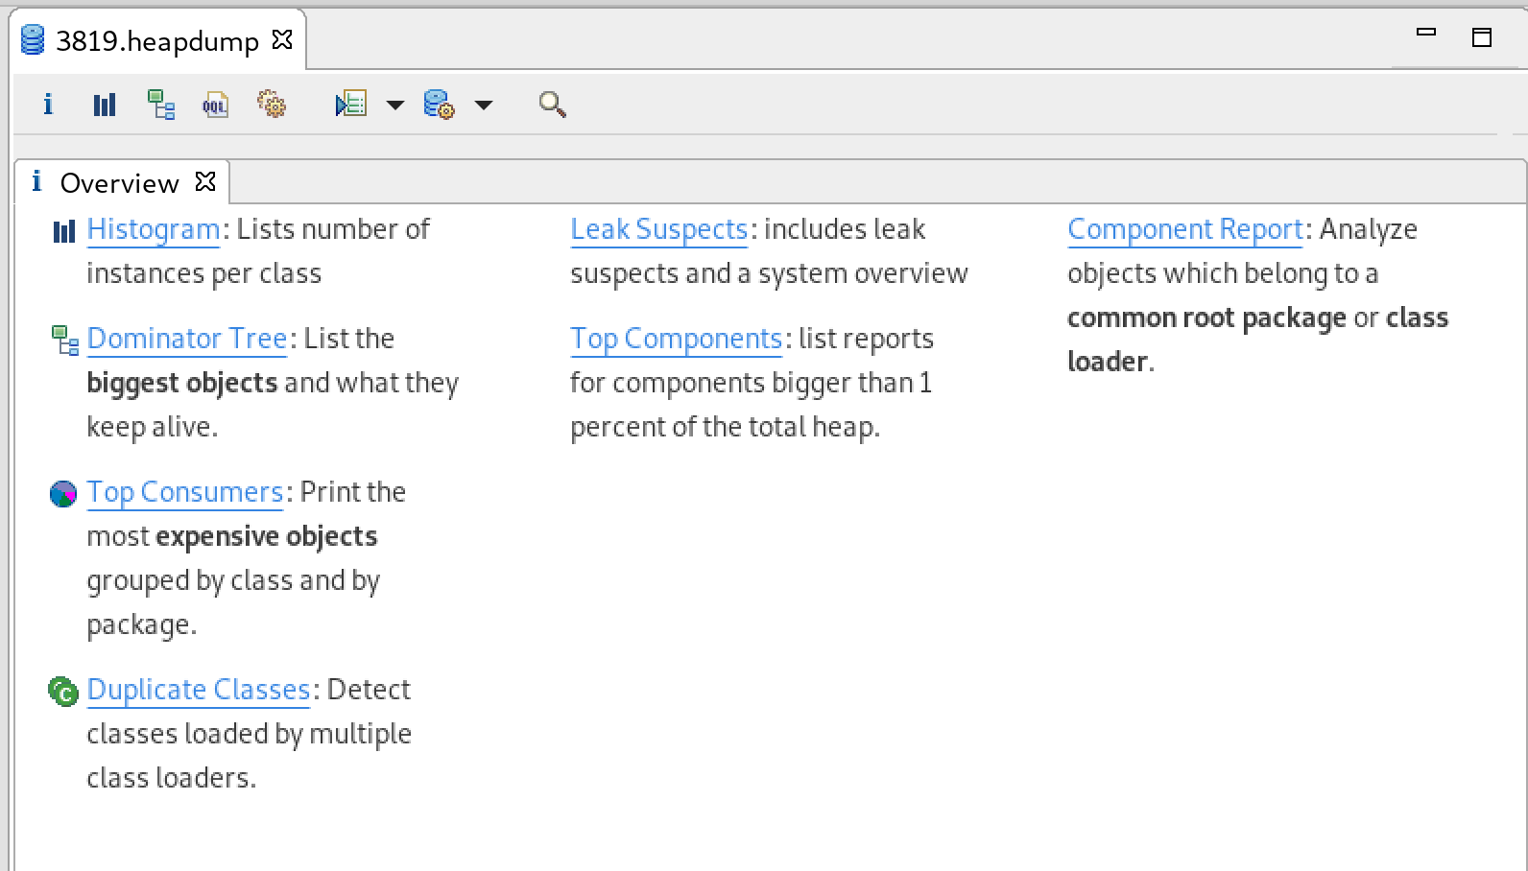This screenshot has width=1528, height=871.
Task: Close the Overview tab
Action: coord(205,181)
